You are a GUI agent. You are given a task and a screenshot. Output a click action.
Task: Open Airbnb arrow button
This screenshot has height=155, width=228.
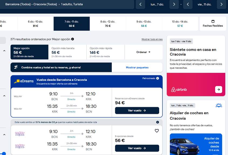[x=219, y=89]
